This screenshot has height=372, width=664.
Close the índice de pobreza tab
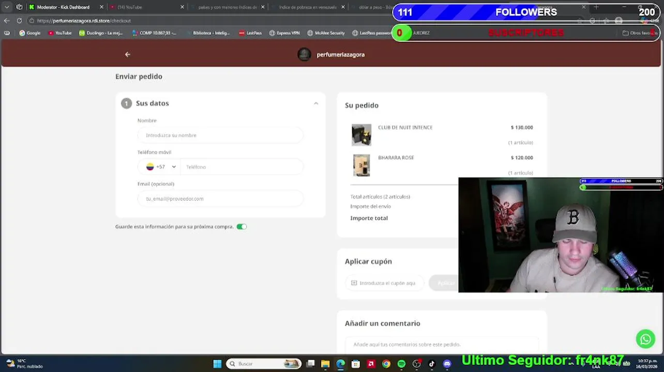(343, 7)
